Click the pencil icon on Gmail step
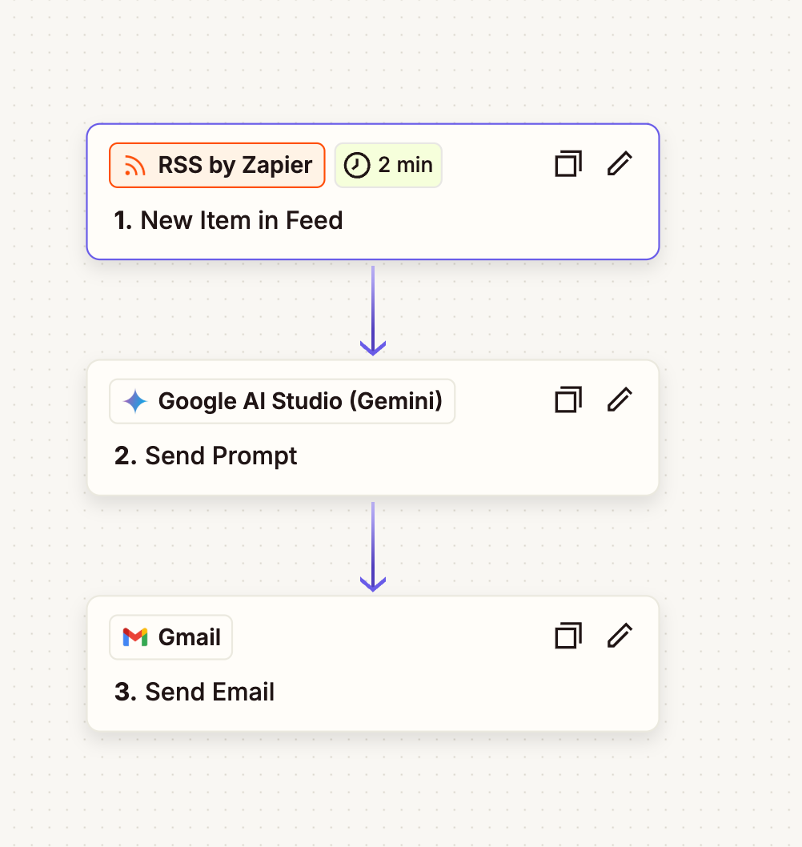 pyautogui.click(x=620, y=636)
